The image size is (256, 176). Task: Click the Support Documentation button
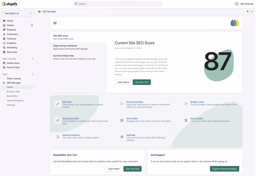224,169
